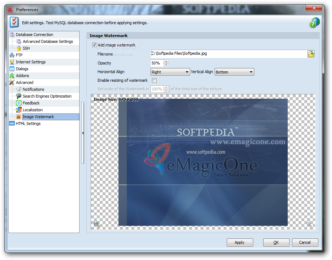Viewport: 332px width, 260px height.
Task: Select SSH in settings tree
Action: 26,48
